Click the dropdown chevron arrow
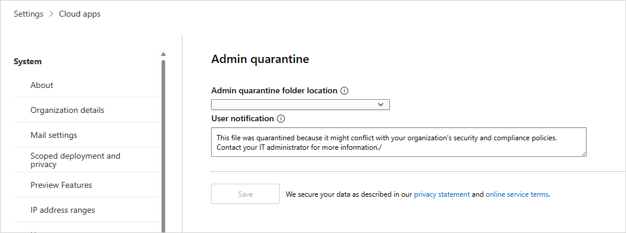 pos(380,105)
